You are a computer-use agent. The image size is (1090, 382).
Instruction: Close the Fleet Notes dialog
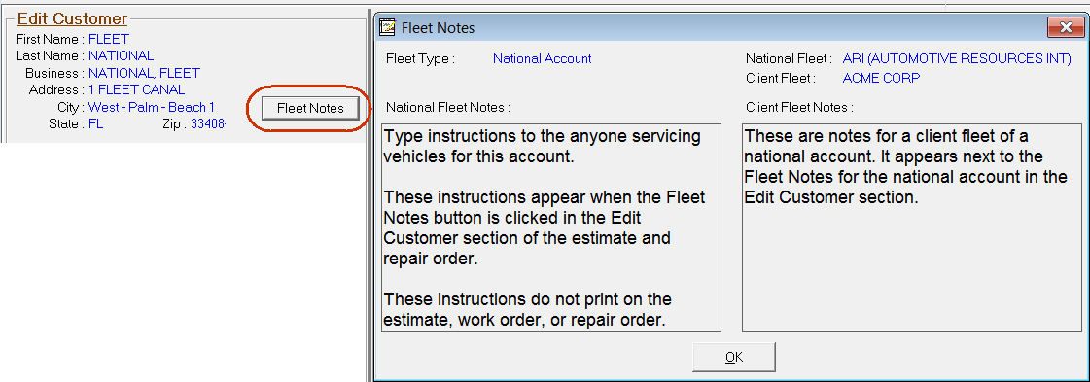pos(1065,27)
